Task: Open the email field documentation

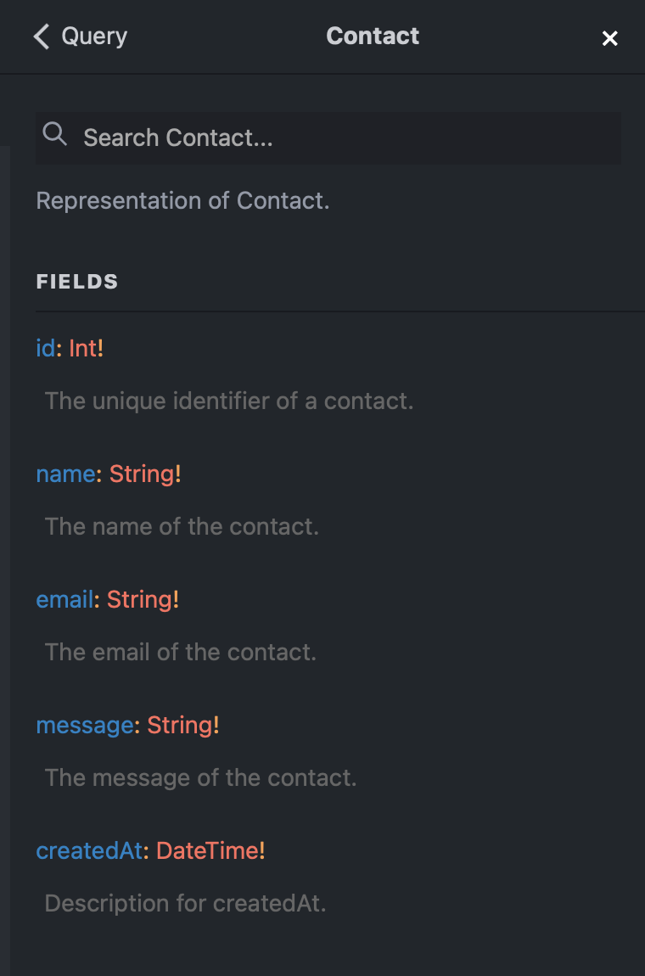Action: [x=65, y=599]
